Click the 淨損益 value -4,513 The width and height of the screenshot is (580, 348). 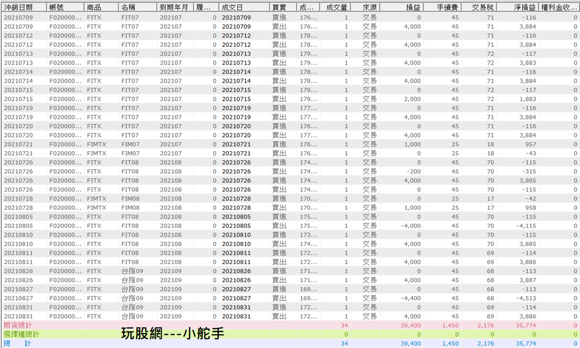527,298
